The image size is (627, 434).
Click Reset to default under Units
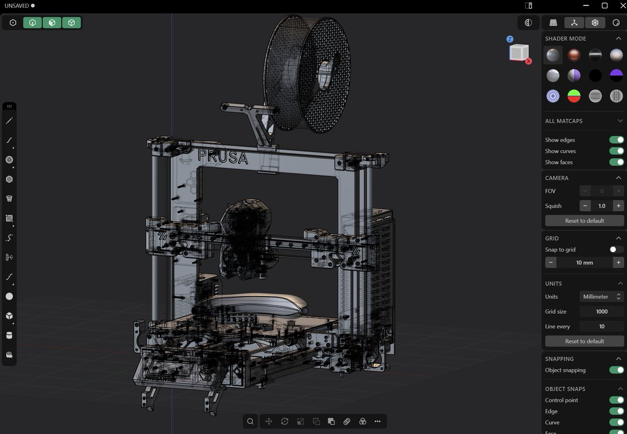585,341
